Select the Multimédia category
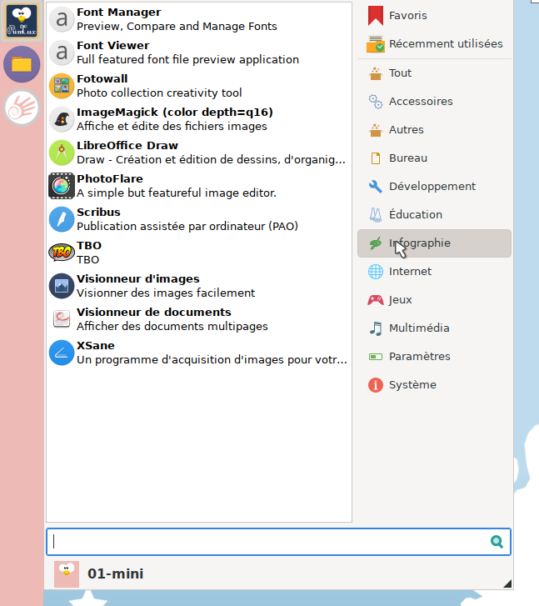 434,328
